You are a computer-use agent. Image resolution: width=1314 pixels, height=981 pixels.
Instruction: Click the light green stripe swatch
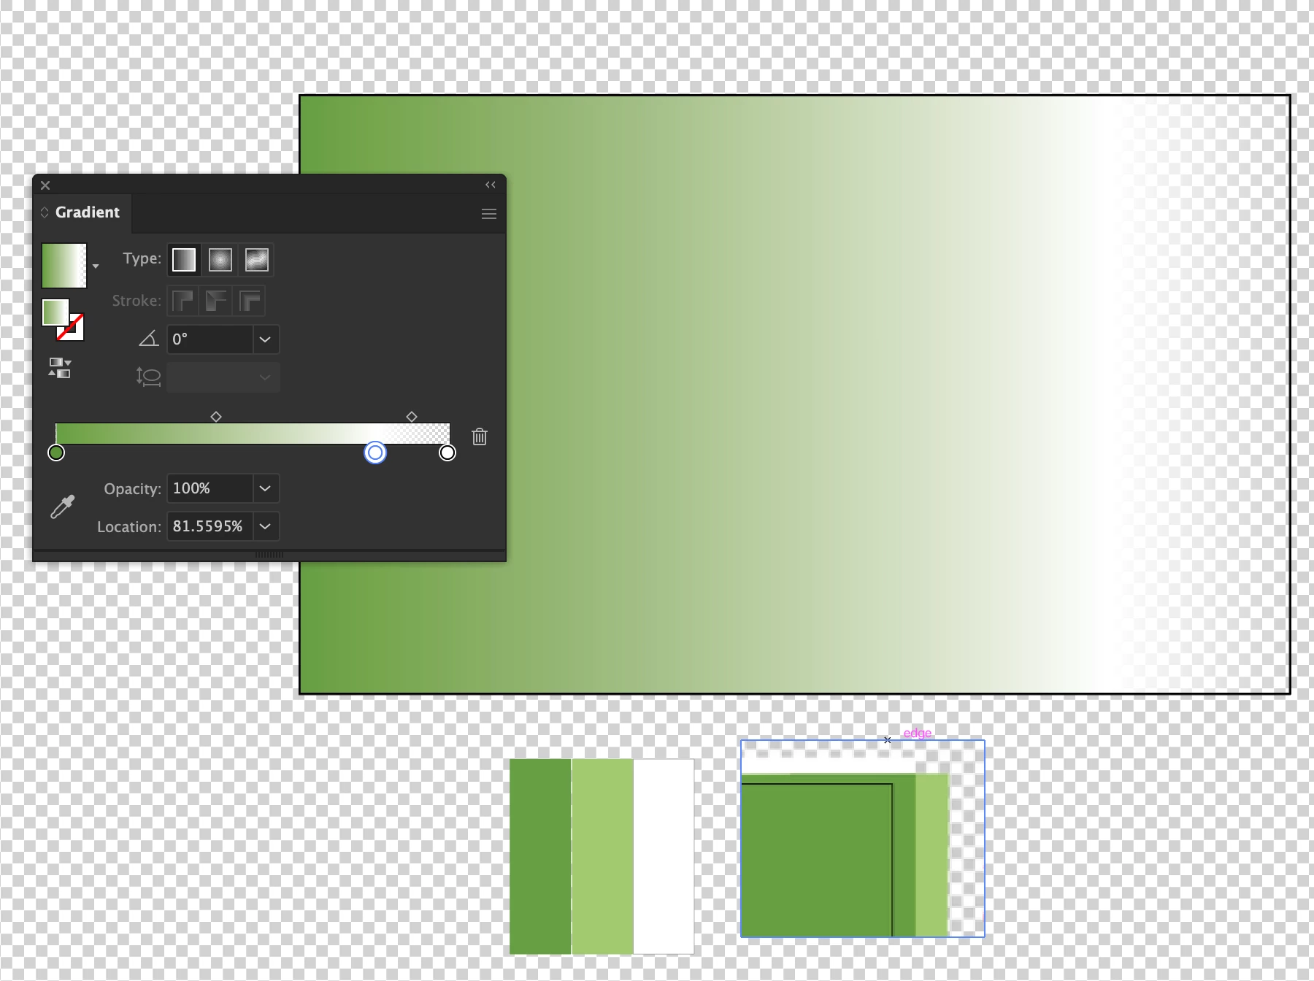click(602, 856)
